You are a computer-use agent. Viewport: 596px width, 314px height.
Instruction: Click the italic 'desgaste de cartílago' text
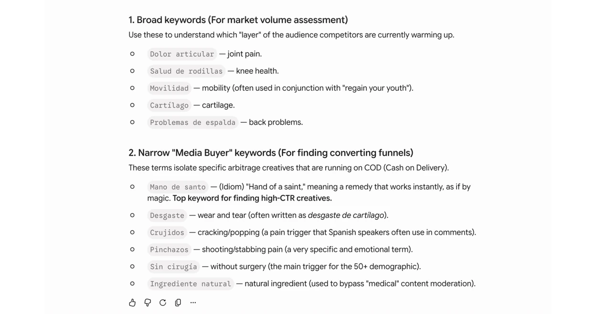click(x=346, y=216)
